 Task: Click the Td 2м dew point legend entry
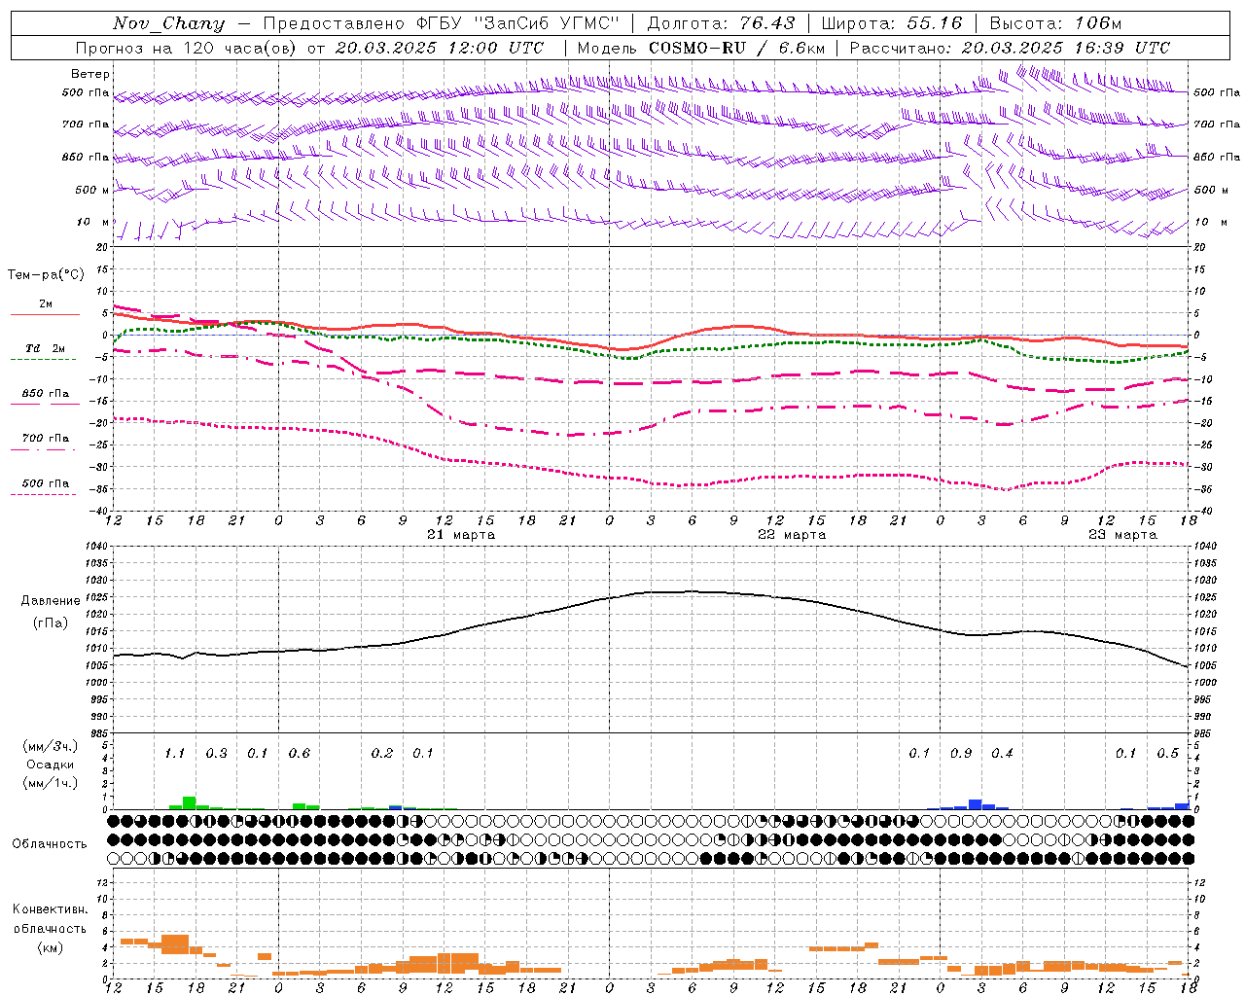pyautogui.click(x=46, y=348)
